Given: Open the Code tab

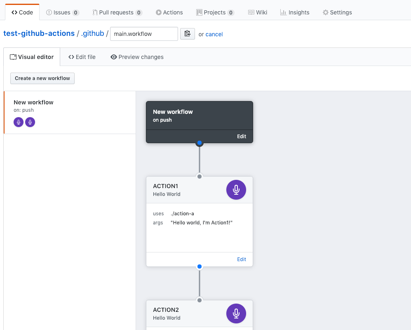Looking at the screenshot, I should pyautogui.click(x=22, y=12).
